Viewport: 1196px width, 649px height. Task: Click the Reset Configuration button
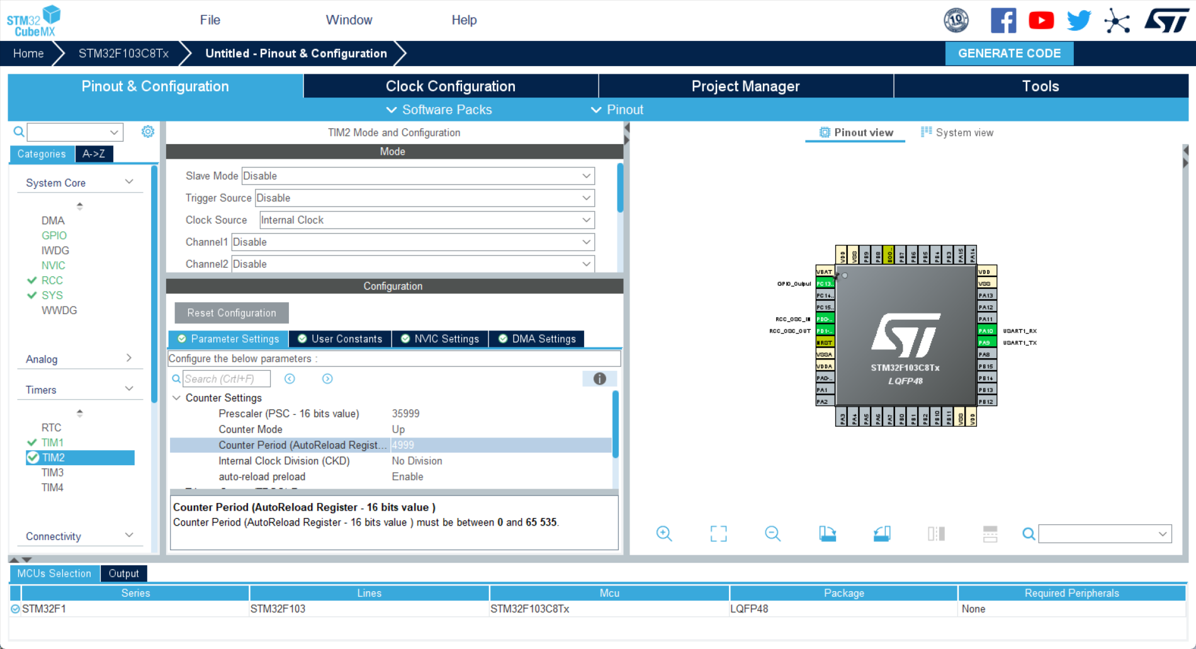pos(232,313)
